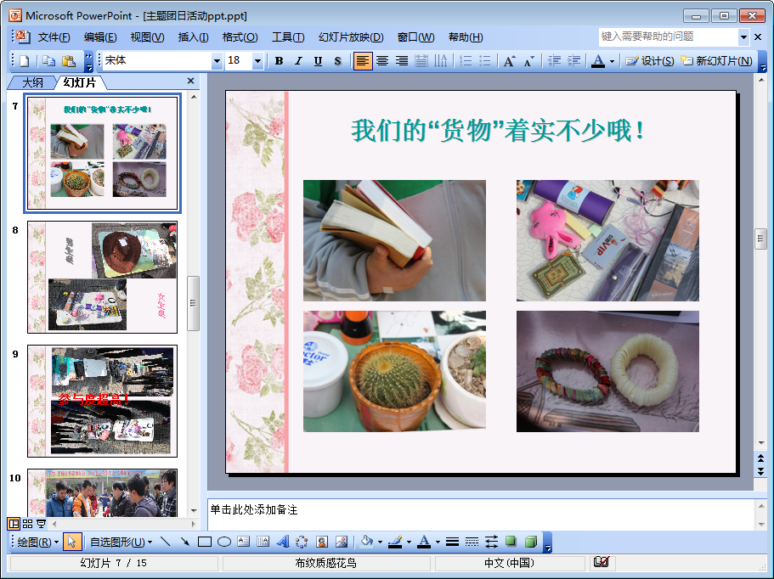This screenshot has width=774, height=579.
Task: Click the New document icon
Action: pyautogui.click(x=24, y=60)
